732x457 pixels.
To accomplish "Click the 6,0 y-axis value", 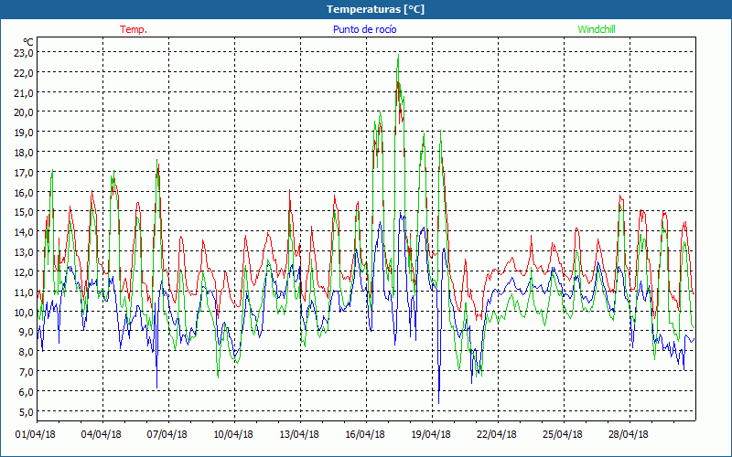I will point(26,392).
